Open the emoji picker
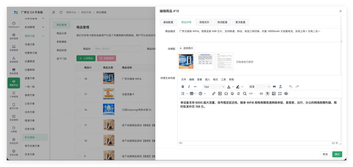The image size is (353, 167). pos(232,93)
